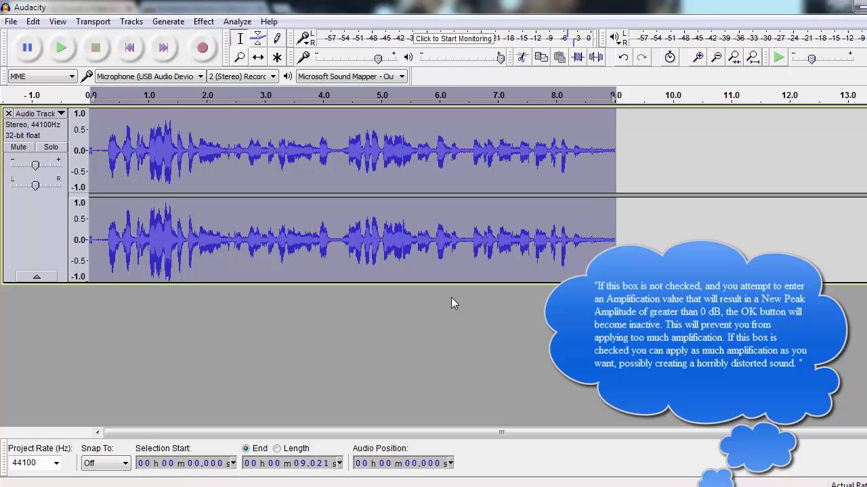The width and height of the screenshot is (867, 487).
Task: Start playback with Play button
Action: pos(61,47)
